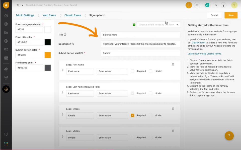The image size is (241, 150).
Task: Click the Description input field
Action: 140,44
